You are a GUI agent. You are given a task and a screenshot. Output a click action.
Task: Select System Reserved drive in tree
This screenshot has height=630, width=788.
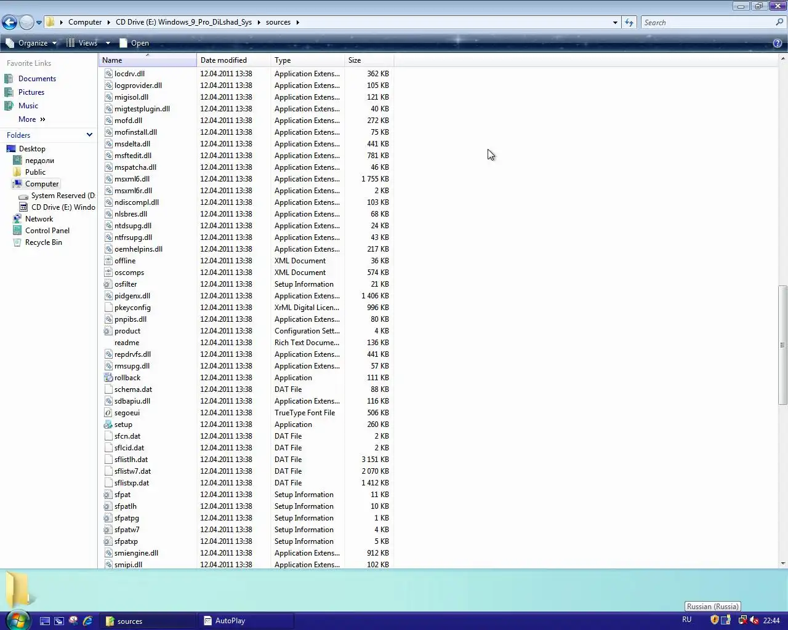tap(63, 196)
